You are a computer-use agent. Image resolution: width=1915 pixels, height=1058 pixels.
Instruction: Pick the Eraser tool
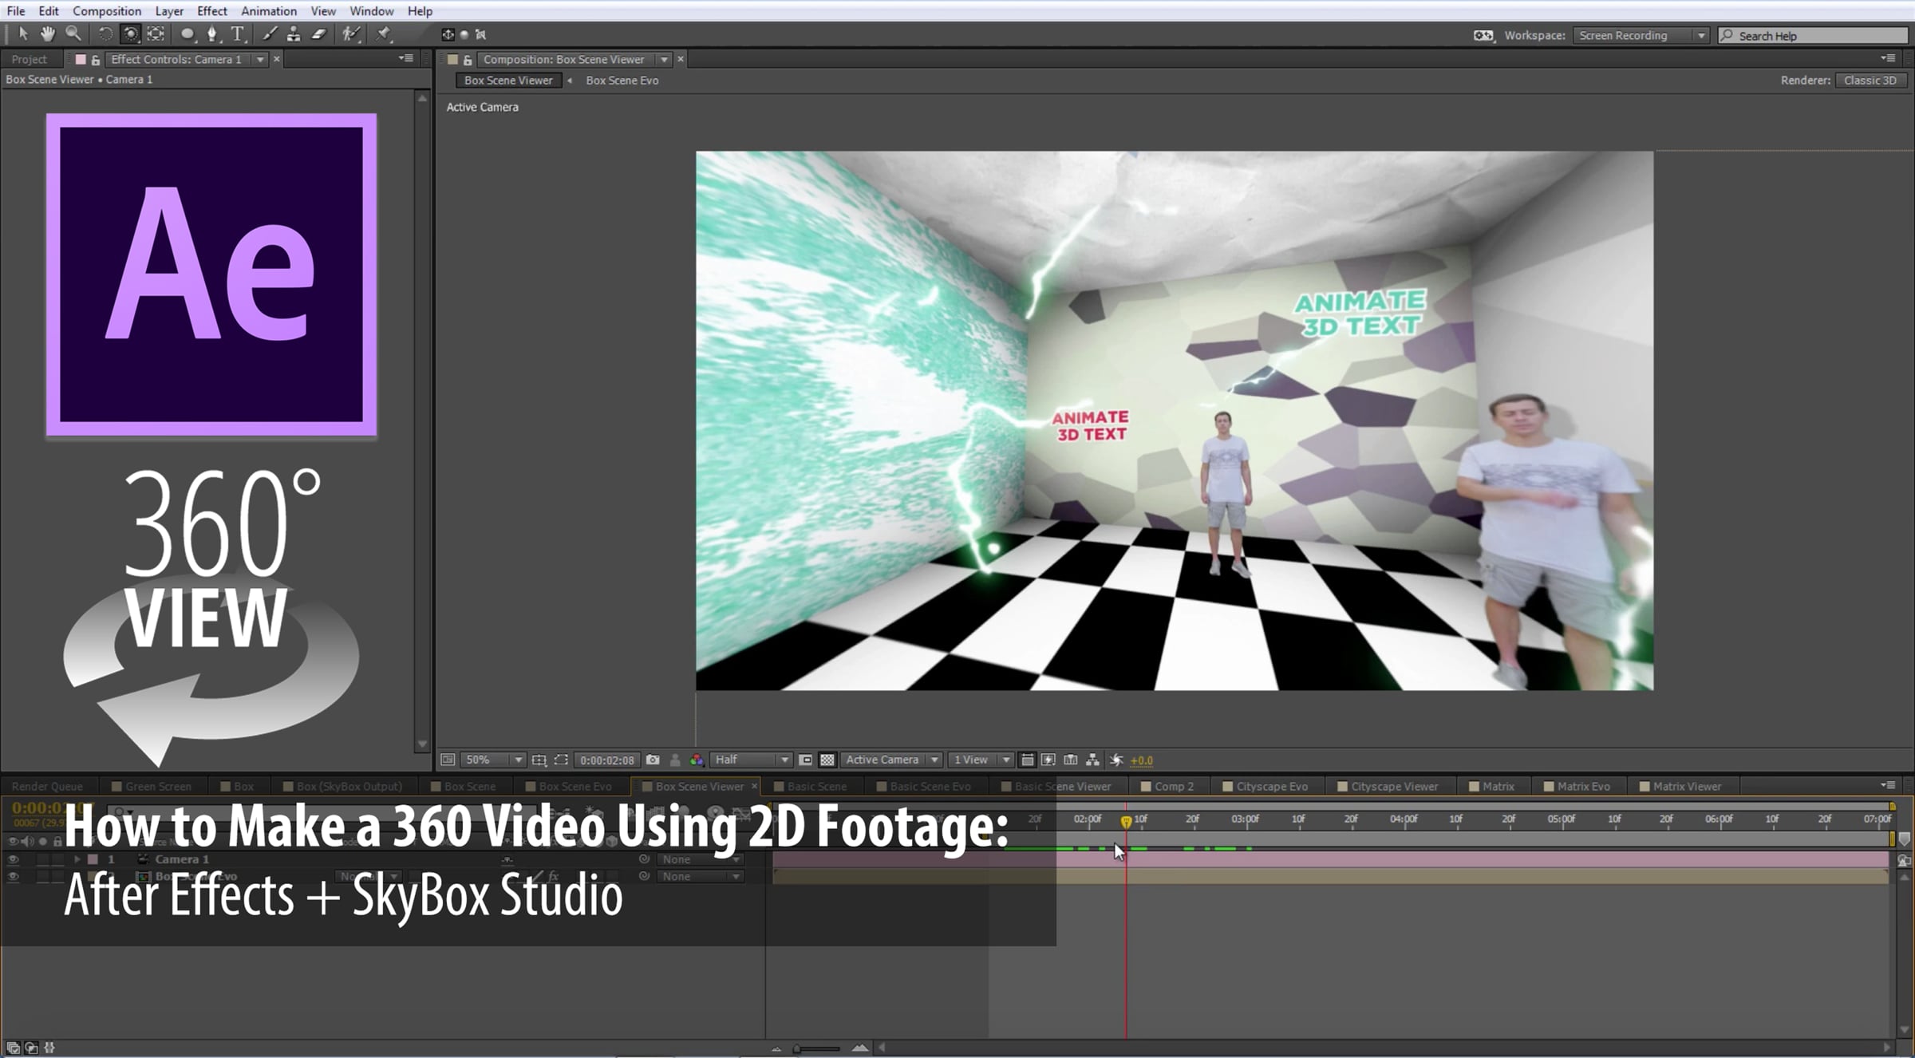319,34
